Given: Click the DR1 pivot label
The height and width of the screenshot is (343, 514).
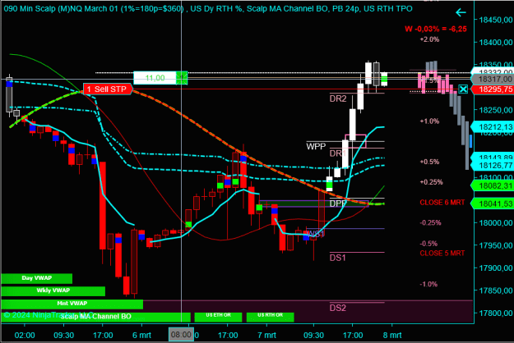Looking at the screenshot, I should (338, 153).
